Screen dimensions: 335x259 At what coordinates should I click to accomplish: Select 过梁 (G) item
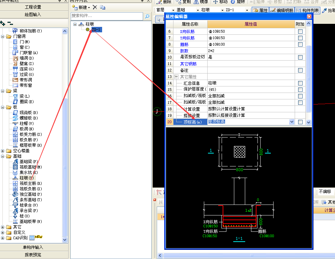tap(23, 74)
